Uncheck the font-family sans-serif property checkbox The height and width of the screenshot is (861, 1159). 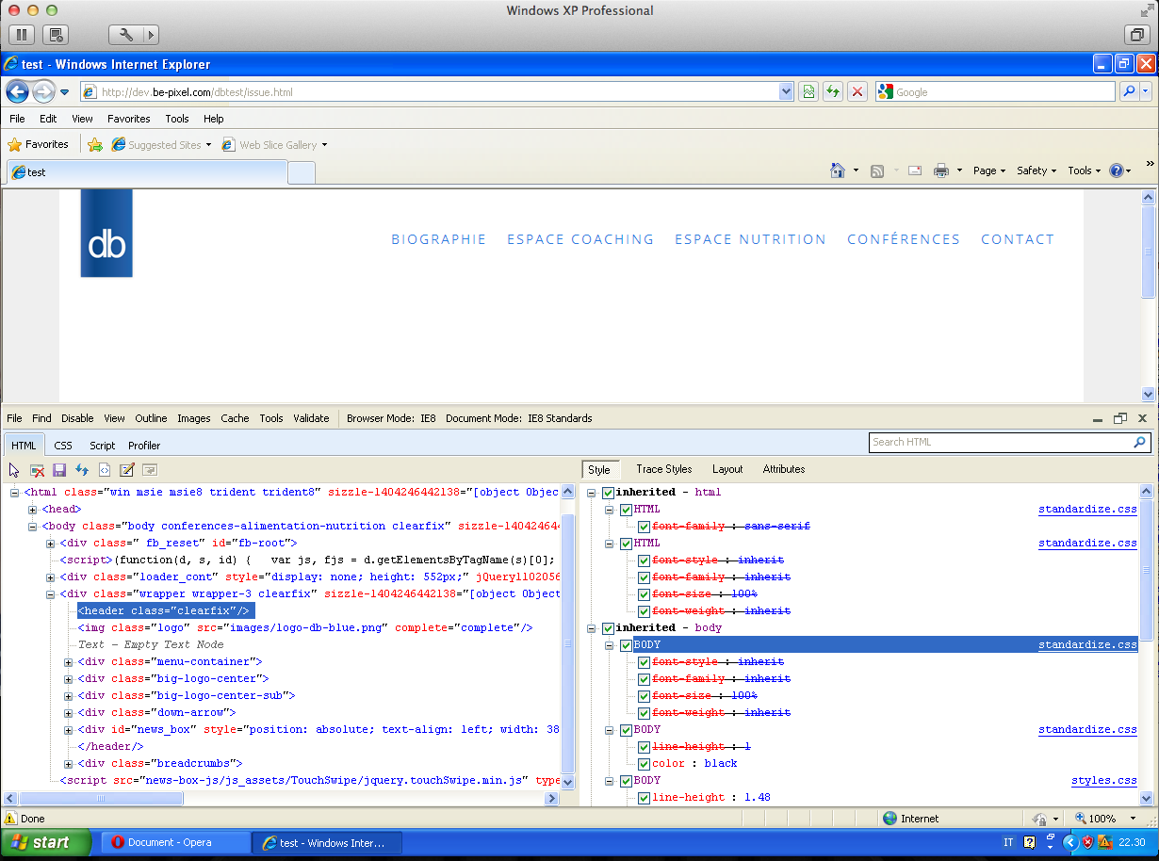click(x=644, y=527)
